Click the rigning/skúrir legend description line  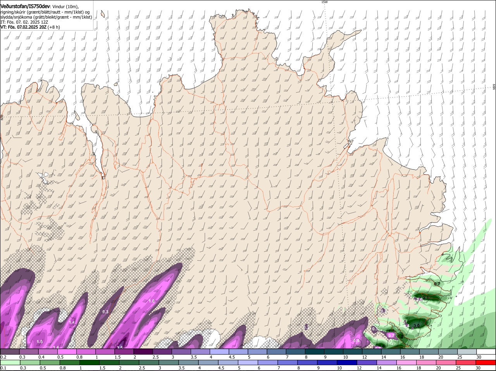(x=45, y=12)
